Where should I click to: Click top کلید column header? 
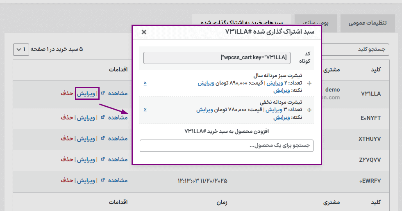point(376,70)
